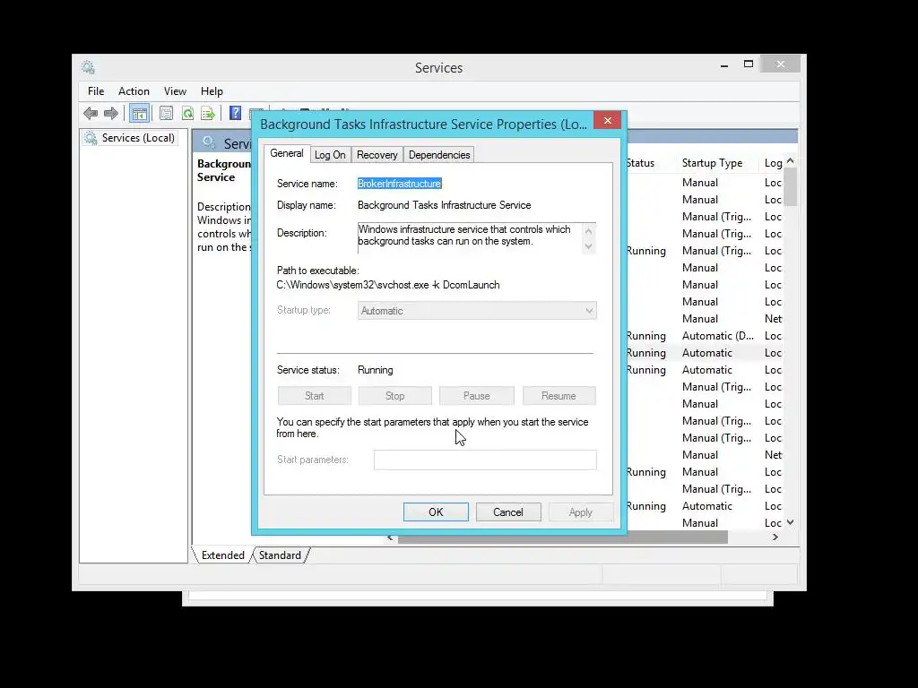Refresh the services list with toolbar icon
The width and height of the screenshot is (918, 688).
pyautogui.click(x=187, y=113)
